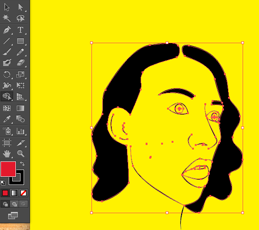This screenshot has height=230, width=259.
Task: Select the Eyedropper tool
Action: (7, 119)
